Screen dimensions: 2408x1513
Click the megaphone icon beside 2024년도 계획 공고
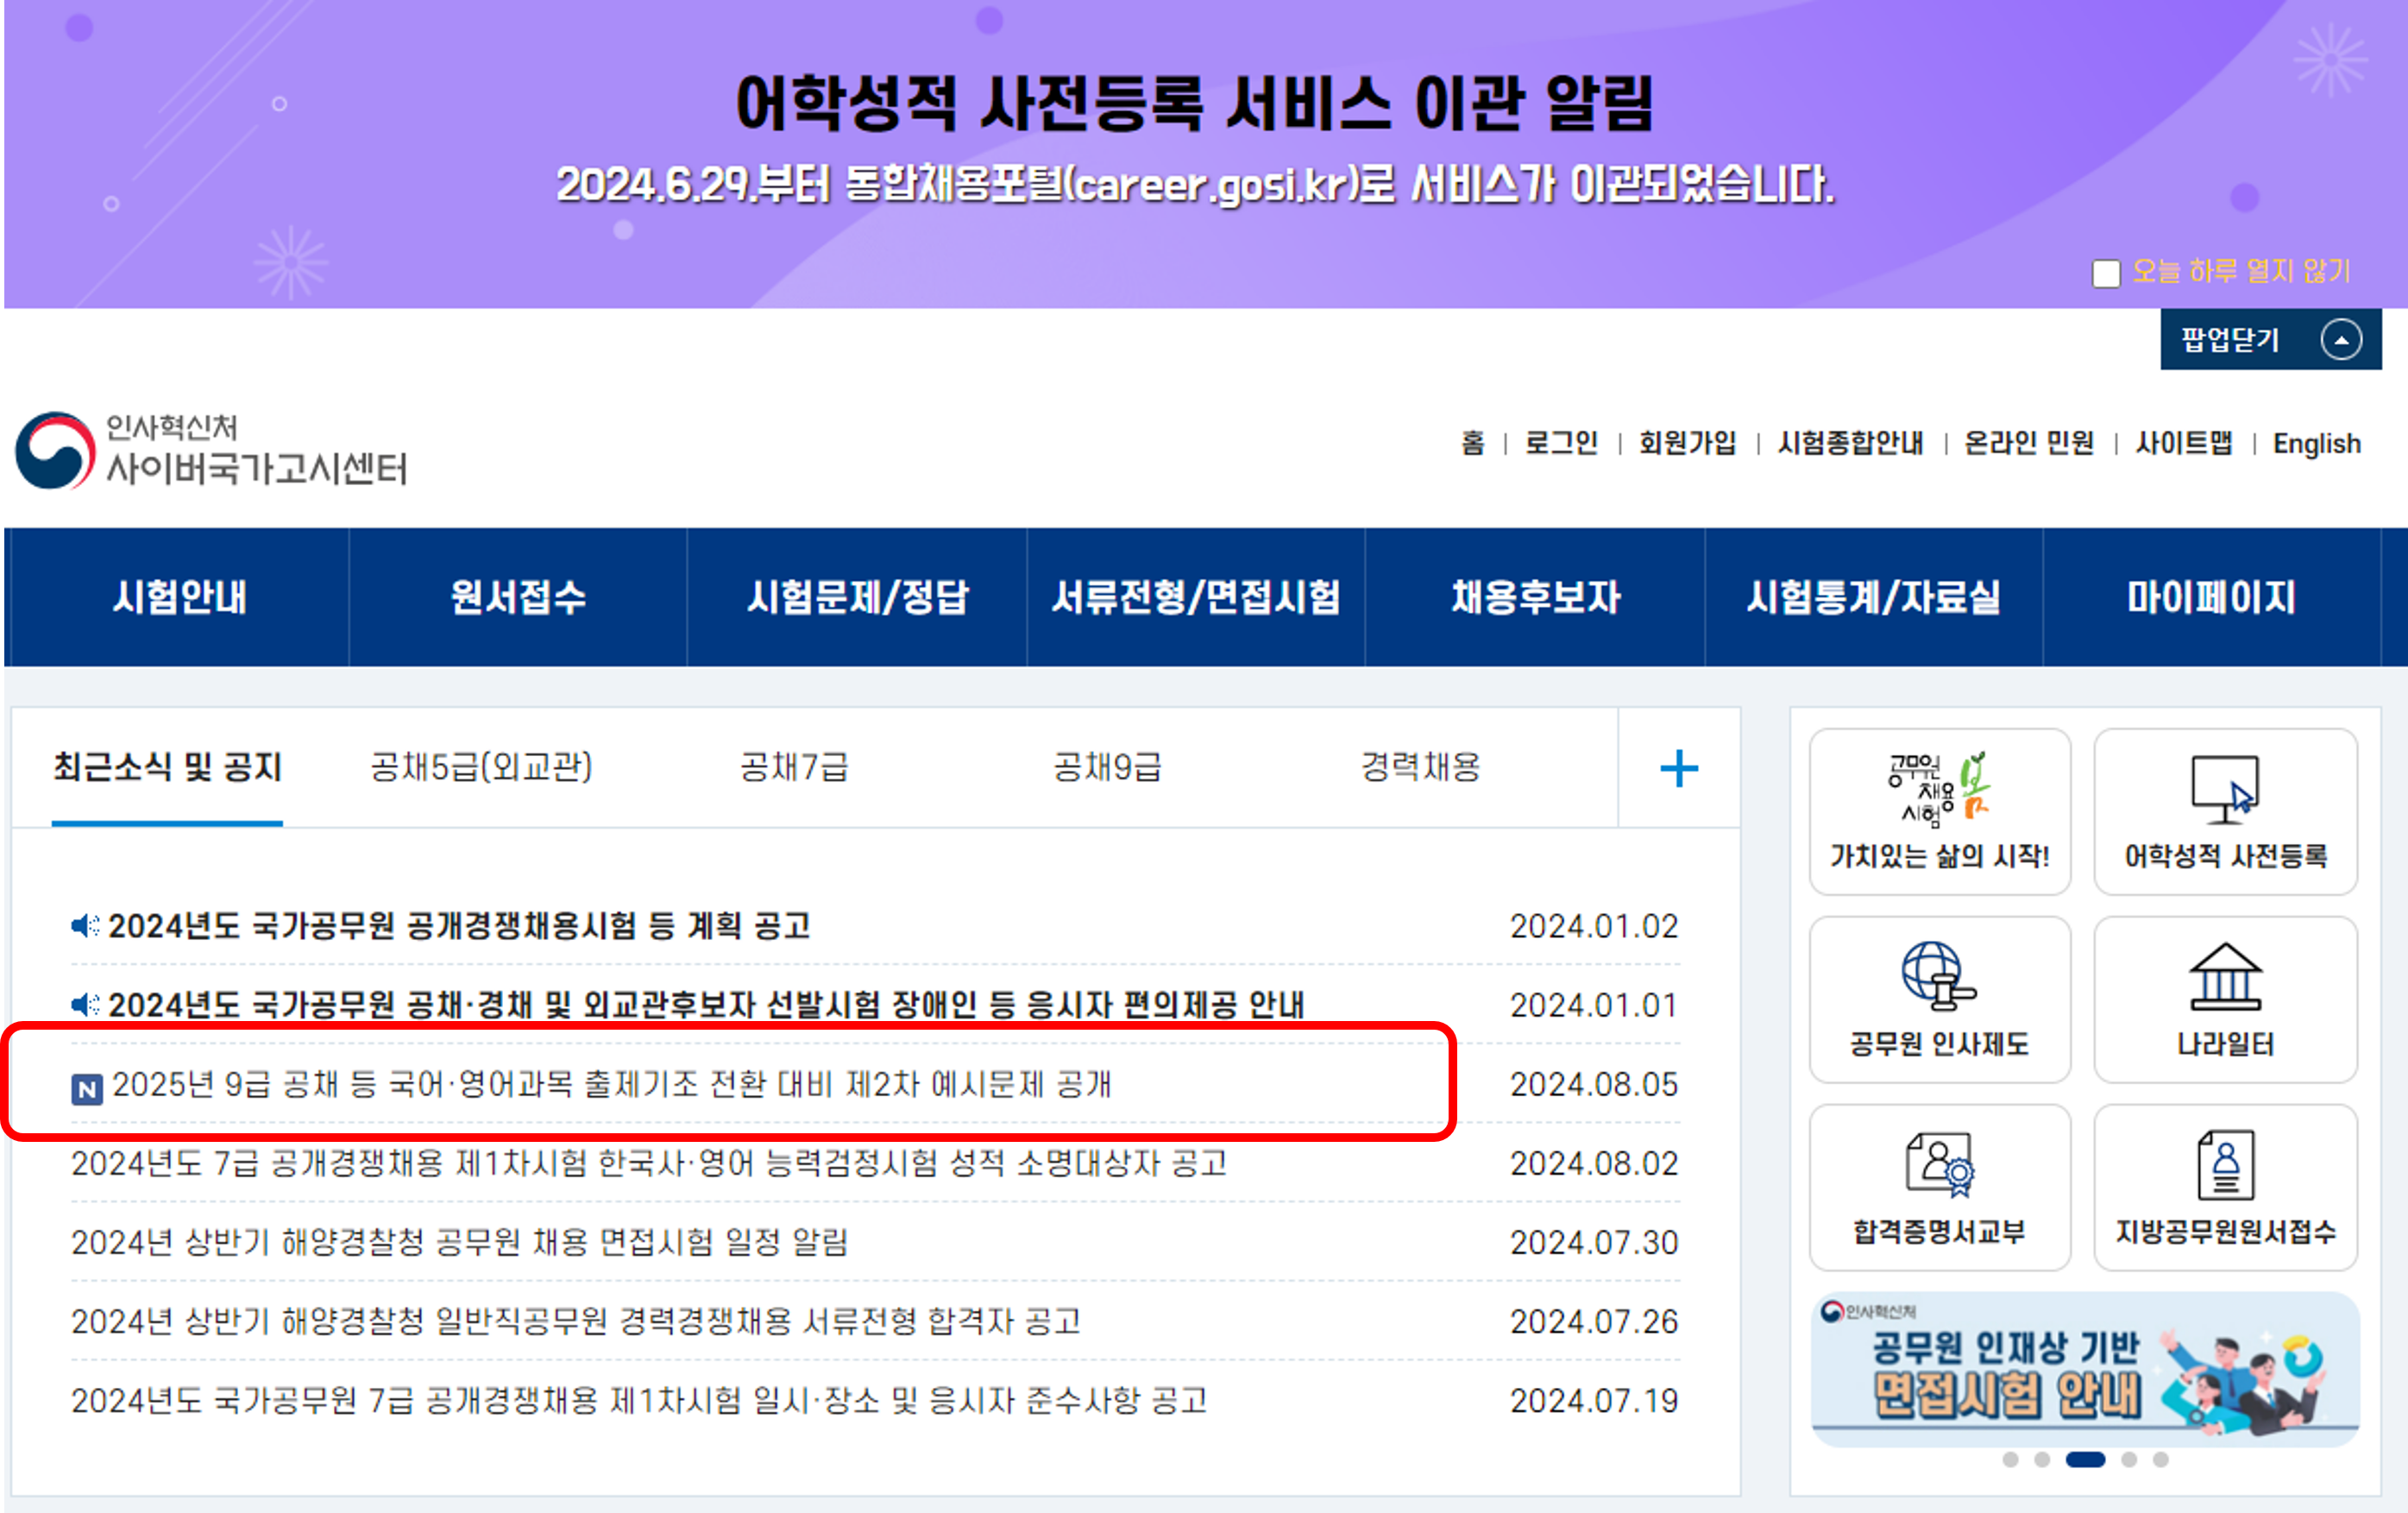point(85,925)
